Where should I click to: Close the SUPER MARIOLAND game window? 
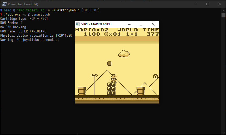[153, 24]
